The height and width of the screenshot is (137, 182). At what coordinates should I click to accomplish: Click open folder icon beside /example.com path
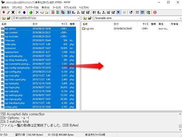click(x=90, y=18)
